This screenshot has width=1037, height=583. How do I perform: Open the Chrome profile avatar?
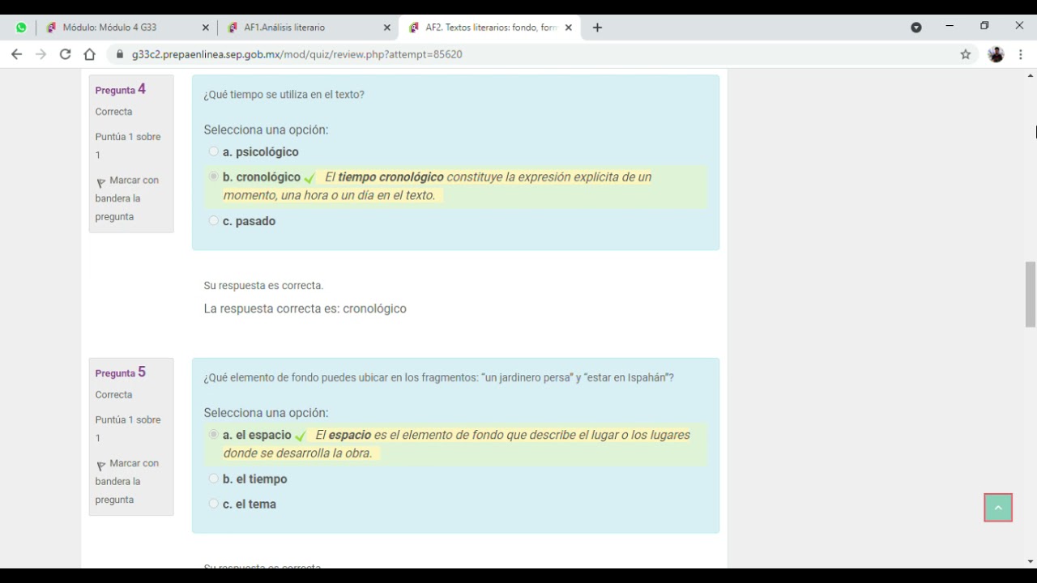click(x=996, y=54)
